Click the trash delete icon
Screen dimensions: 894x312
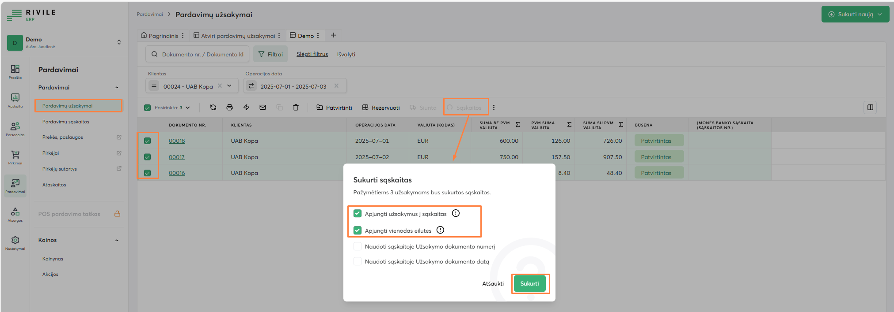(296, 108)
